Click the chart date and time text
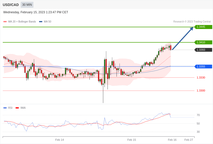Screen dimensions: 213x144 coord(36,12)
